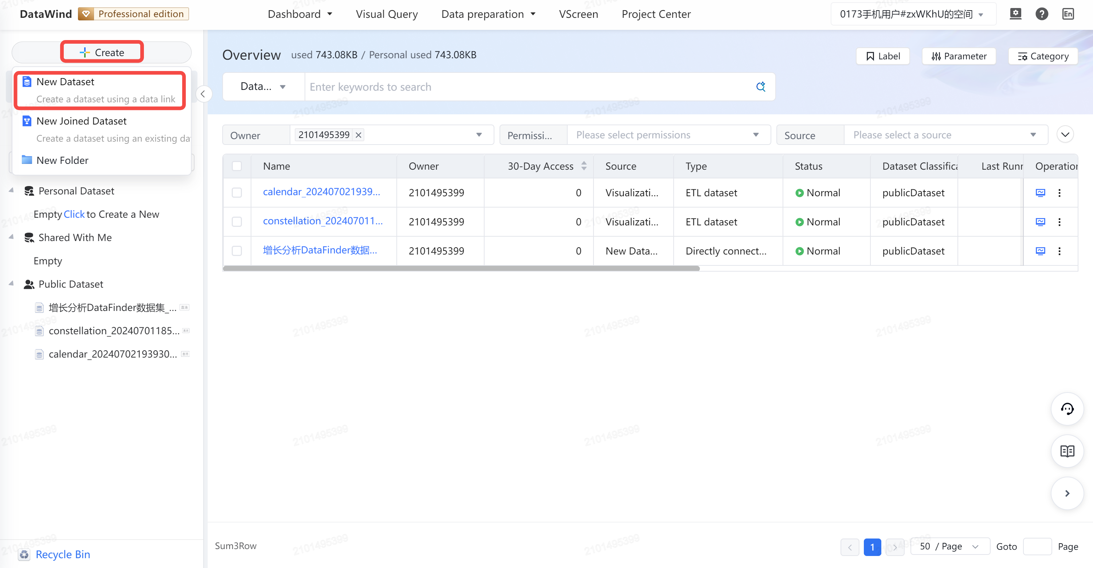This screenshot has width=1093, height=568.
Task: Collapse the Public Dataset tree node
Action: coord(11,284)
